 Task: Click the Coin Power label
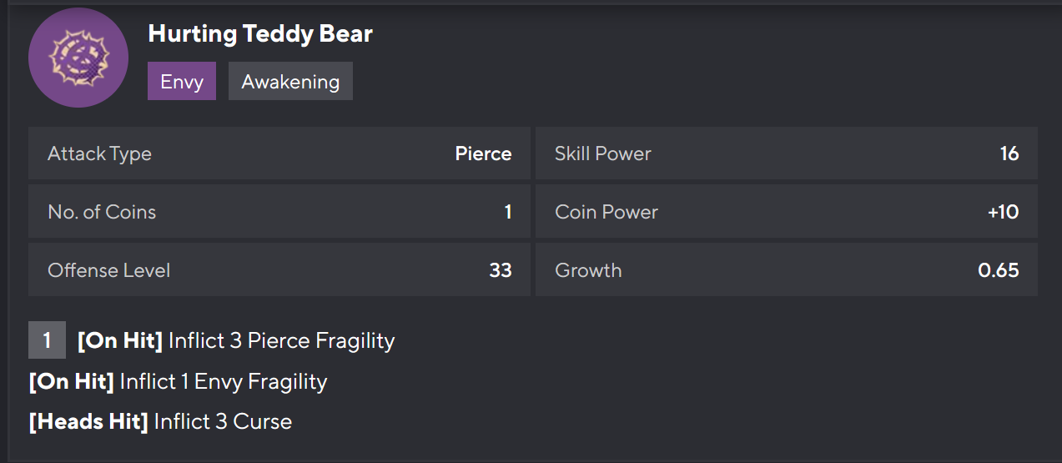click(x=606, y=212)
